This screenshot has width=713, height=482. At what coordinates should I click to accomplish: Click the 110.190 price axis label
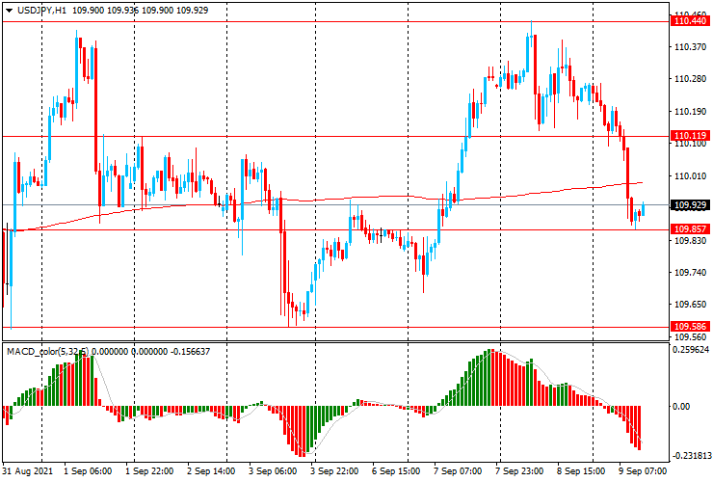[690, 112]
